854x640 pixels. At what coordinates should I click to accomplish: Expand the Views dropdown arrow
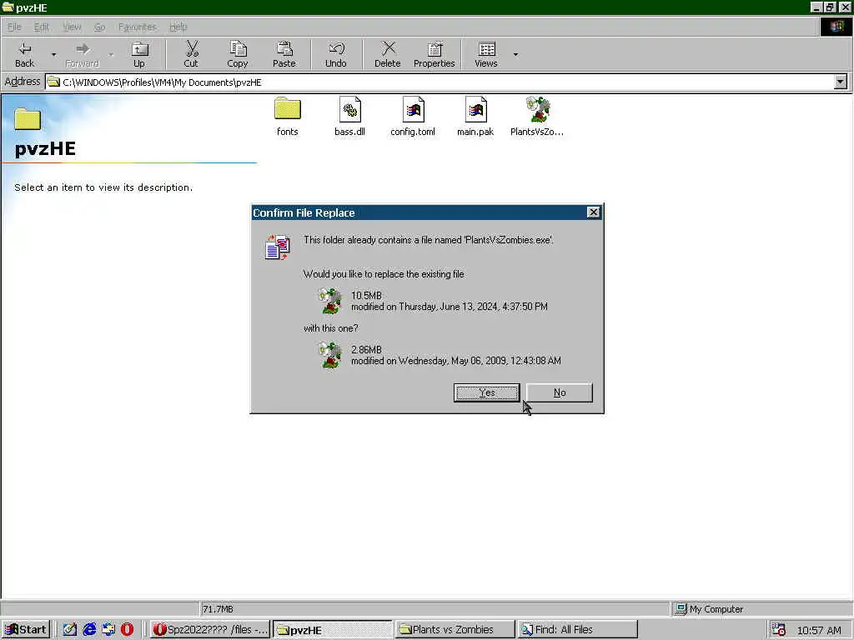(515, 54)
